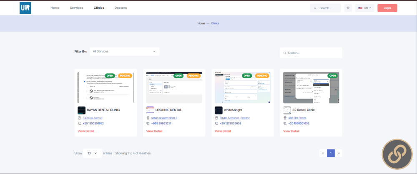Screen dimensions: 417x174
Task: View Detail of URCLINIC DENTAL
Action: click(x=154, y=131)
